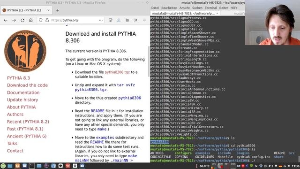300x169 pixels.
Task: Open Talks sidebar link
Action: point(12,144)
